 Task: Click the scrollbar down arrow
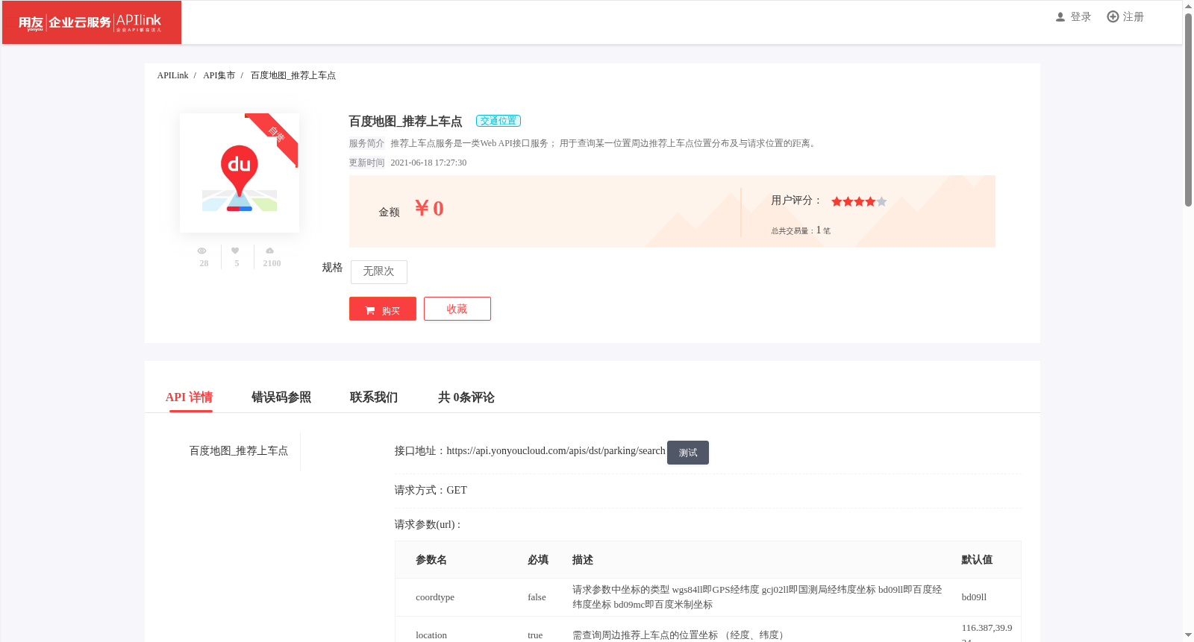tap(1188, 635)
